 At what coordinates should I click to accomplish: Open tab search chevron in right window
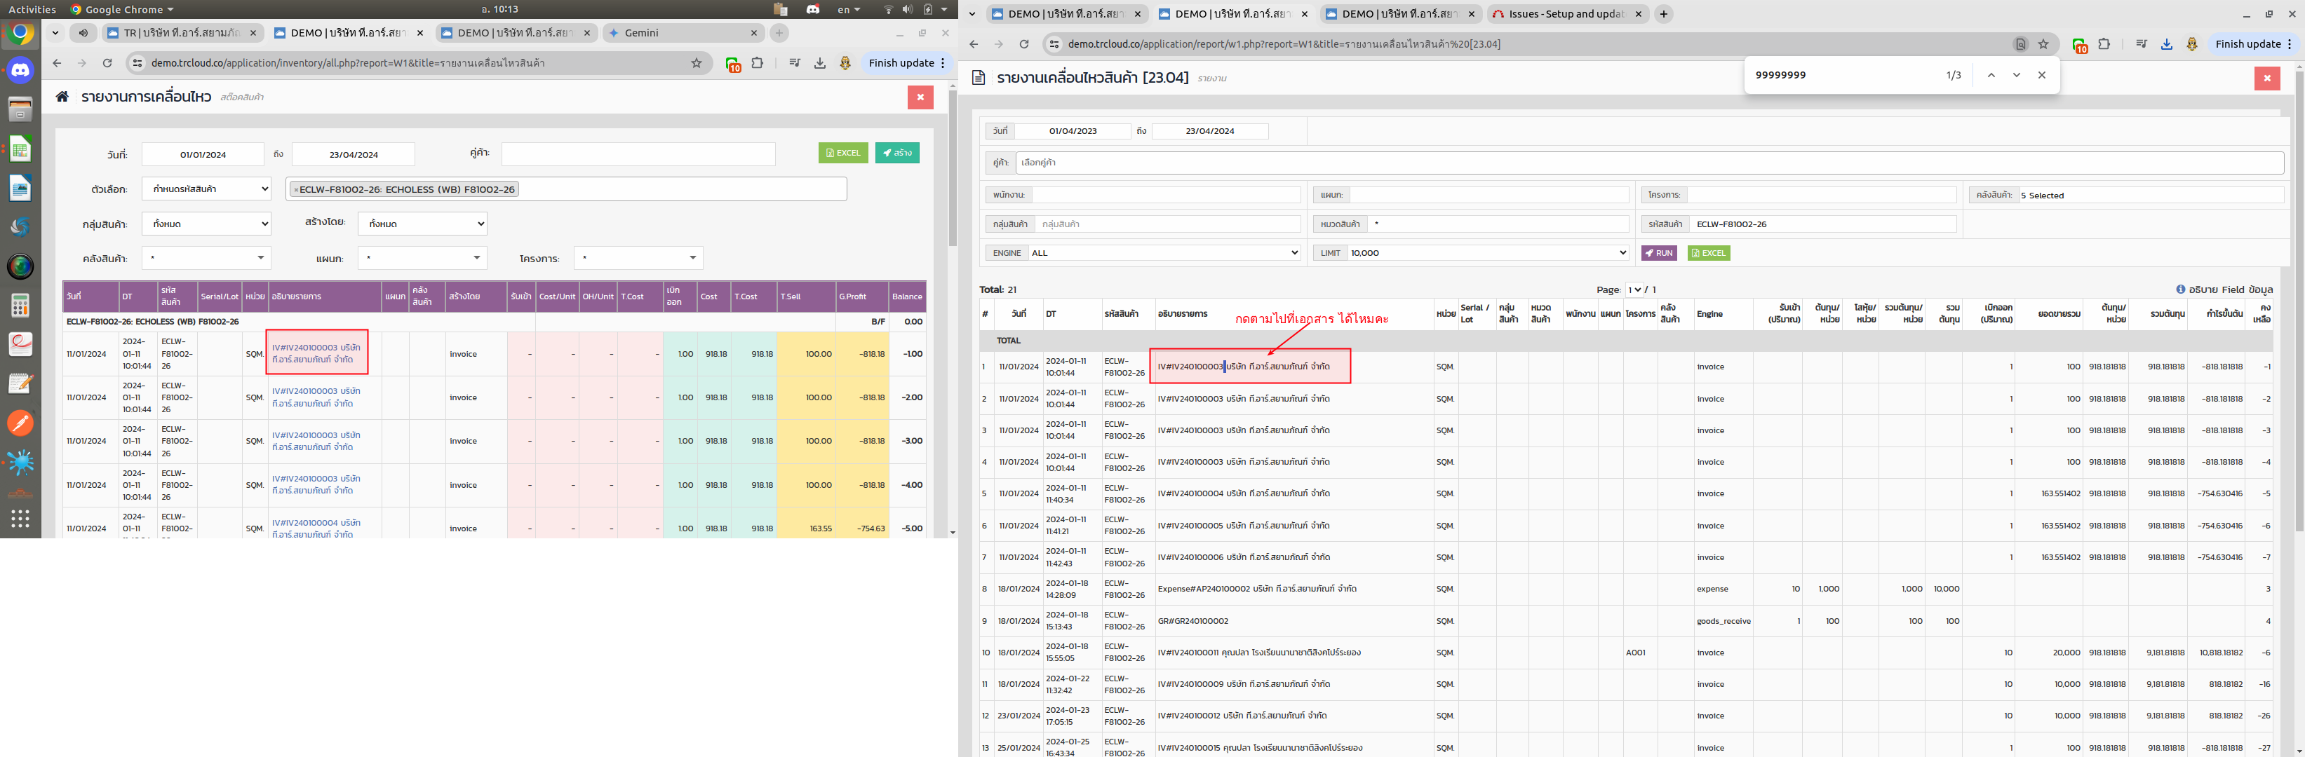point(973,13)
